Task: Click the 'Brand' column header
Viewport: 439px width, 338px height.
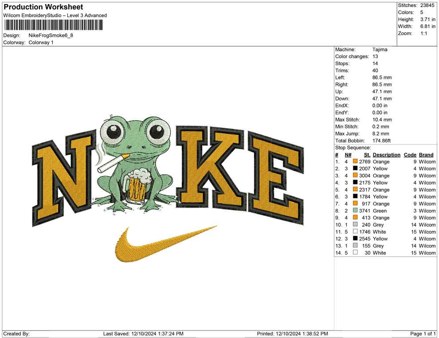Action: coord(426,154)
